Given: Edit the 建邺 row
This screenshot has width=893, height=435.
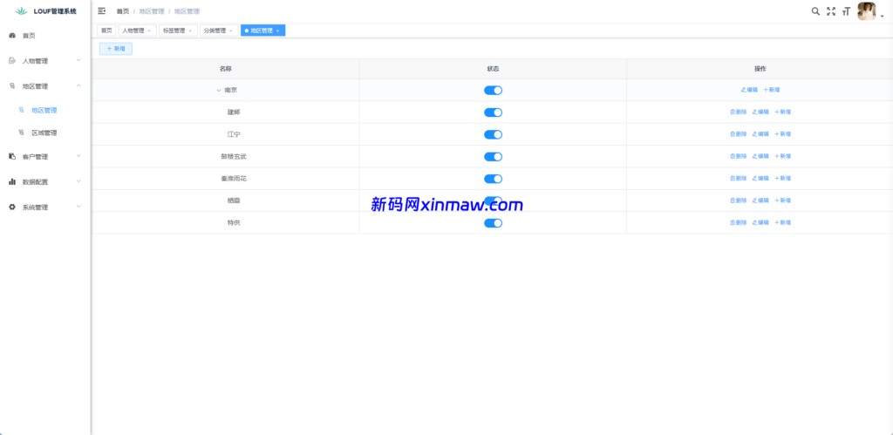Looking at the screenshot, I should 760,112.
